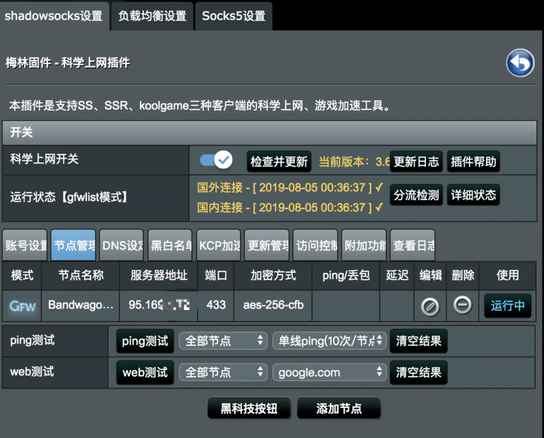The image size is (544, 438).
Task: Start the ping测试 button
Action: pyautogui.click(x=145, y=341)
